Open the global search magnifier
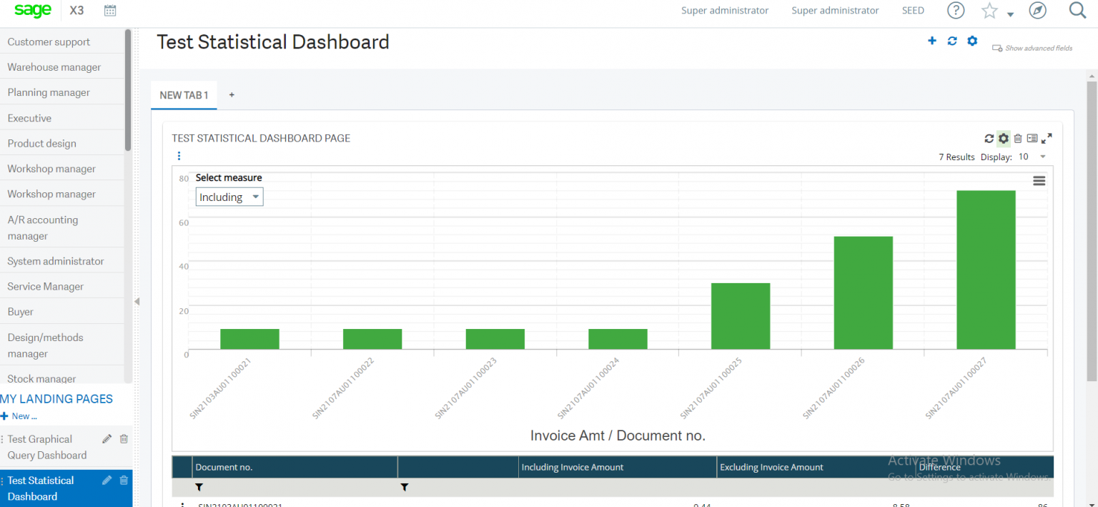The height and width of the screenshot is (507, 1098). pos(1077,11)
